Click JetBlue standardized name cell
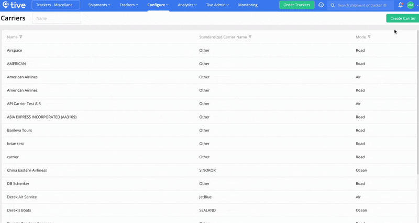This screenshot has width=419, height=223. point(205,197)
